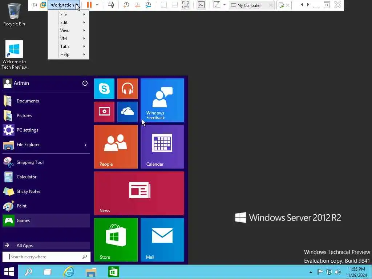The height and width of the screenshot is (279, 372).
Task: Open the Help submenu
Action: pyautogui.click(x=68, y=54)
